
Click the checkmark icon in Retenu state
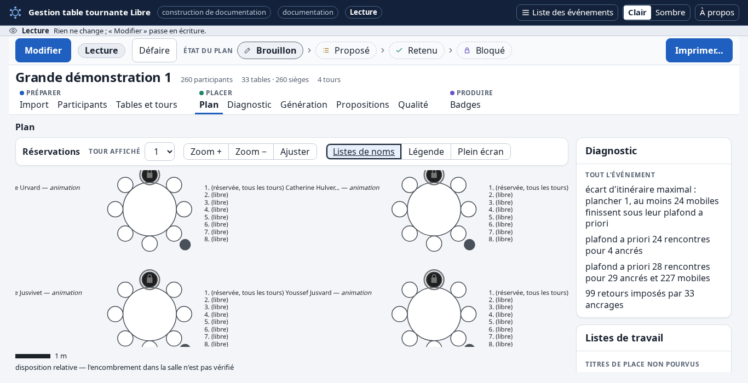399,50
